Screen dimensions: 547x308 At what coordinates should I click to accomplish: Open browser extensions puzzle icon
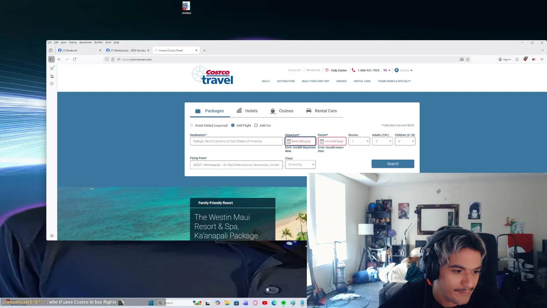point(517,59)
